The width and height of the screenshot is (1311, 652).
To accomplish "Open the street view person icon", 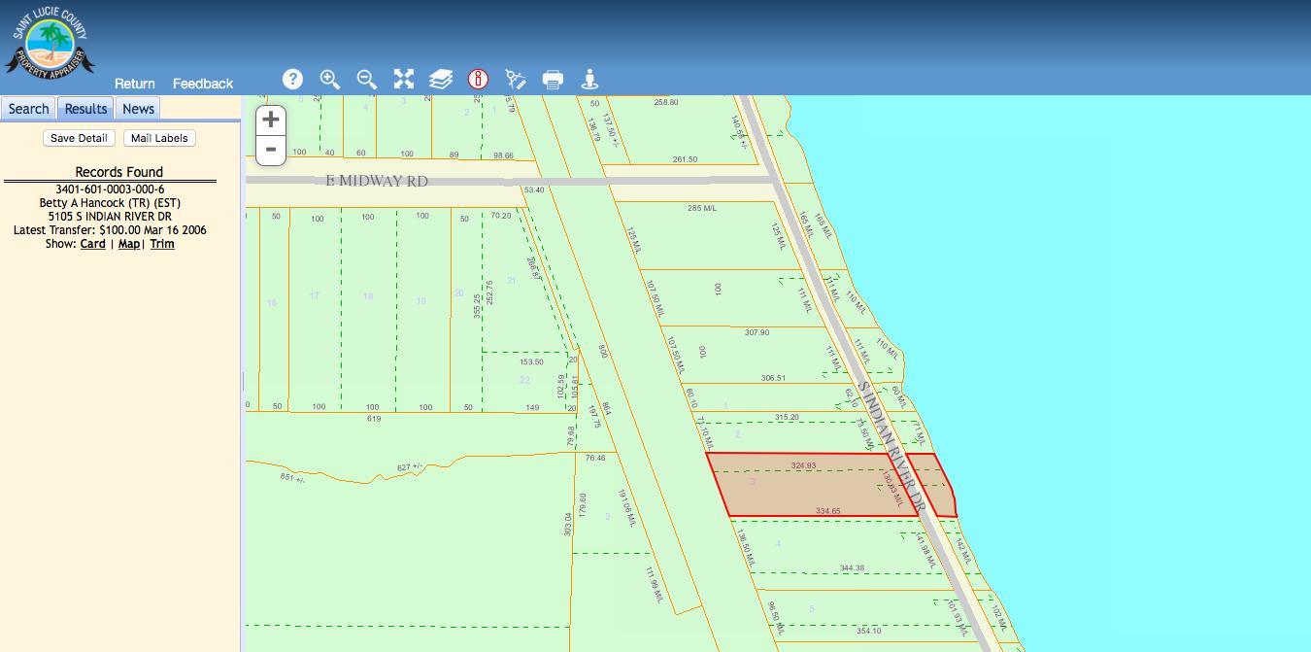I will (589, 80).
